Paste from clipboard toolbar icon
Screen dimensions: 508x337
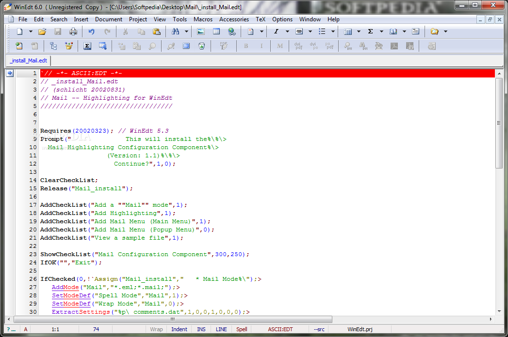click(157, 31)
